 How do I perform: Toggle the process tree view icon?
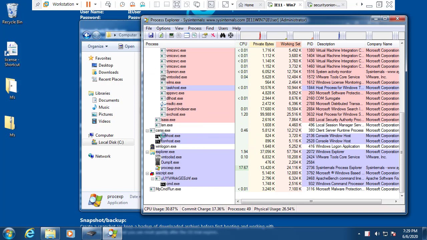tap(179, 35)
